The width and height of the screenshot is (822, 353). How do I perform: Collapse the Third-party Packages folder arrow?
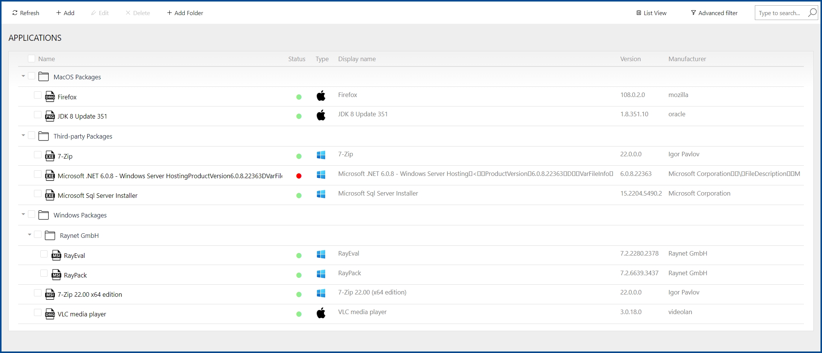point(23,135)
